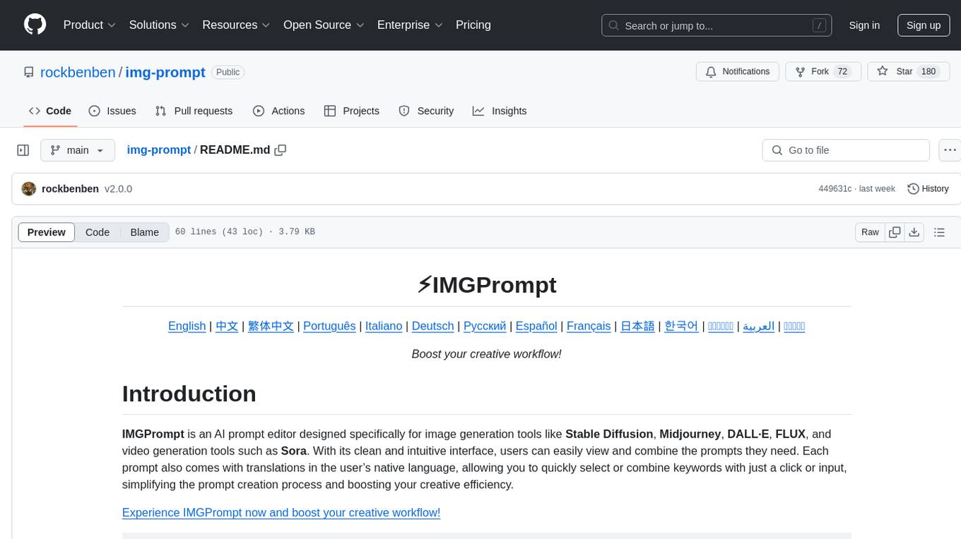Image resolution: width=961 pixels, height=539 pixels.
Task: Open the GitHub homepage logo
Action: pyautogui.click(x=35, y=25)
